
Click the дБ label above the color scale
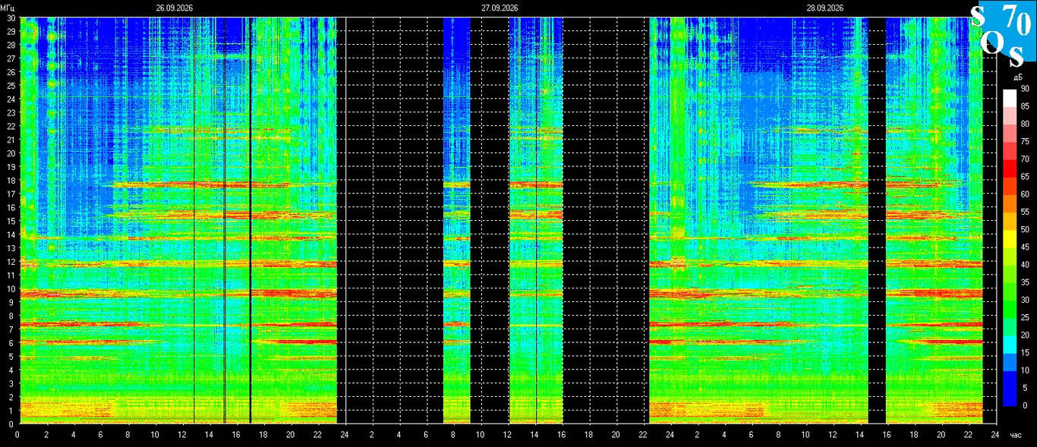[1019, 77]
